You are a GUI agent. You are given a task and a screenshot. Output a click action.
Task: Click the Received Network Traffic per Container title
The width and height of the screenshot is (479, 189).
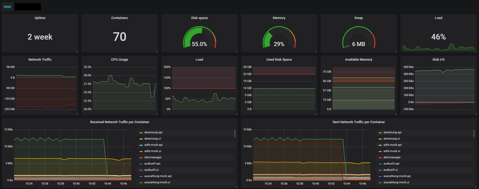tap(120, 122)
